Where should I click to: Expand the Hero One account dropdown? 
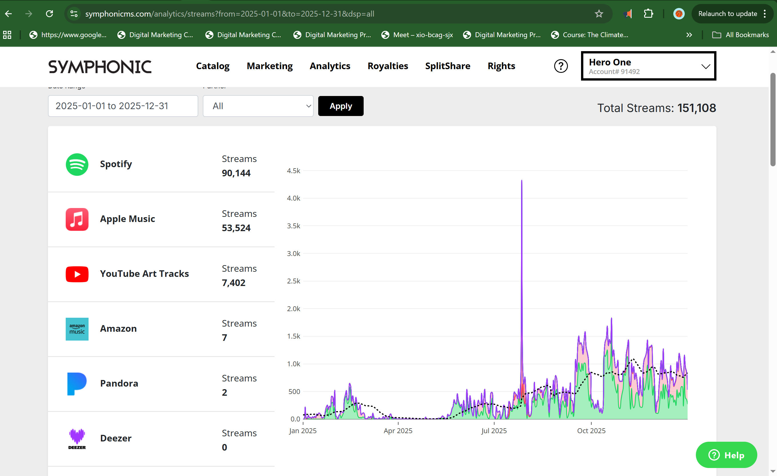pos(648,66)
